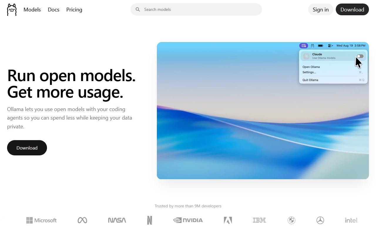The image size is (376, 235).
Task: Click the Download button under the hero description
Action: click(x=27, y=148)
